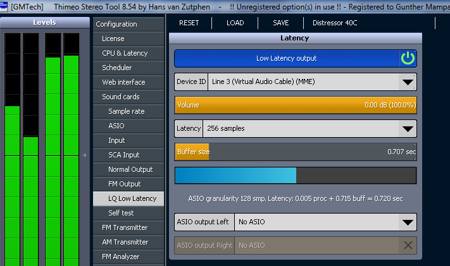Open the Sound cards section
This screenshot has width=450, height=266.
tap(128, 97)
